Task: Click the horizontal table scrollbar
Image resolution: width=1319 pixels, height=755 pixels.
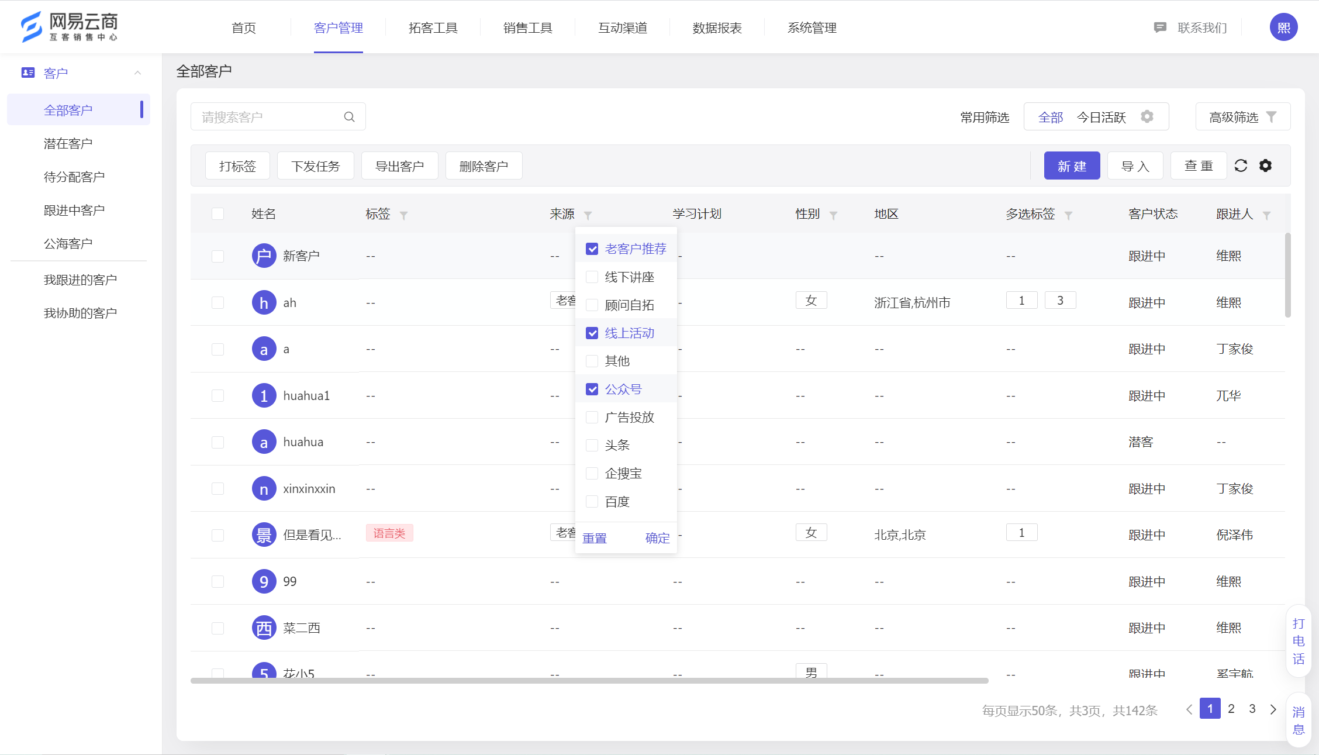Action: (x=589, y=681)
